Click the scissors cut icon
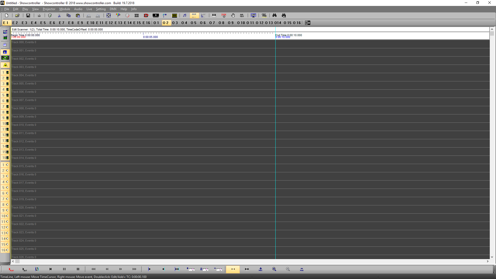This screenshot has height=279, width=496. coord(59,16)
